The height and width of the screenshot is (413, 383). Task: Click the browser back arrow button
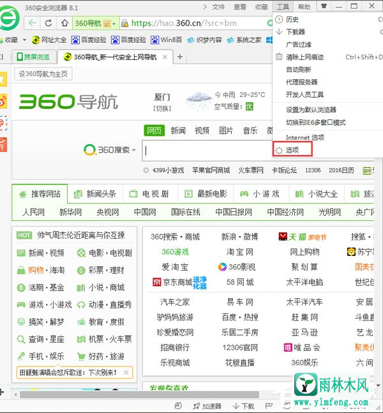[x=32, y=23]
